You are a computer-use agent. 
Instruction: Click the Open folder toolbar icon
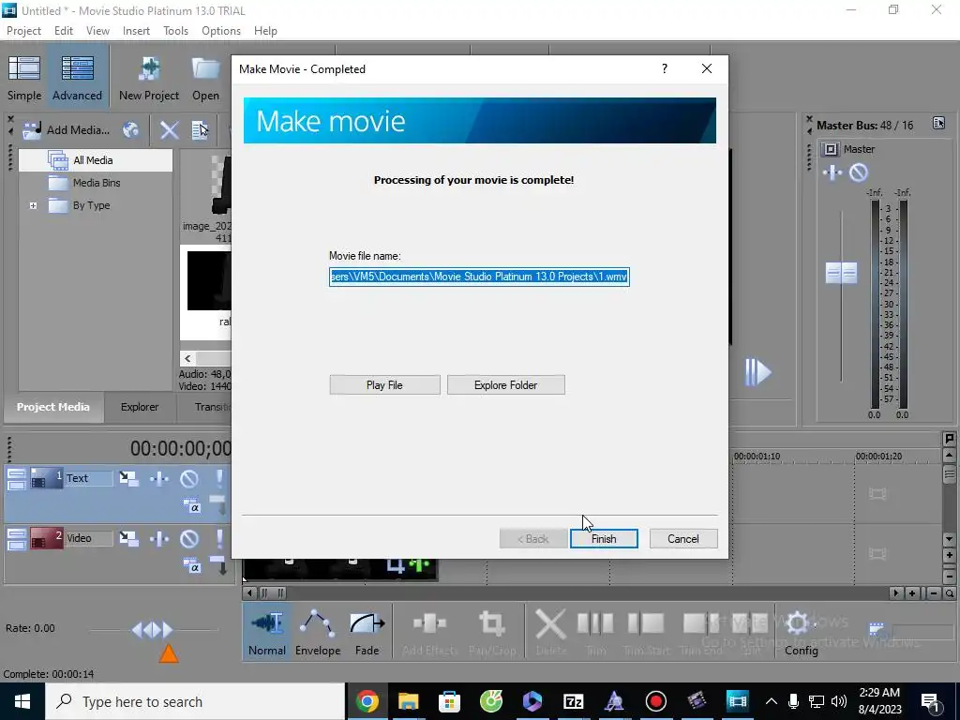(205, 78)
